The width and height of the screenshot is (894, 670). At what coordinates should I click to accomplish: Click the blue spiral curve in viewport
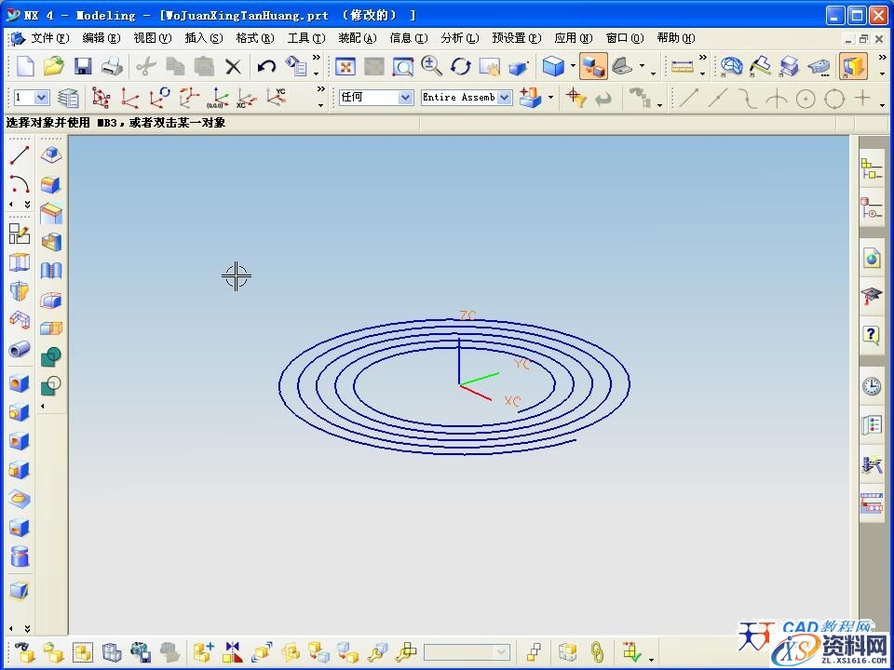coord(279,383)
